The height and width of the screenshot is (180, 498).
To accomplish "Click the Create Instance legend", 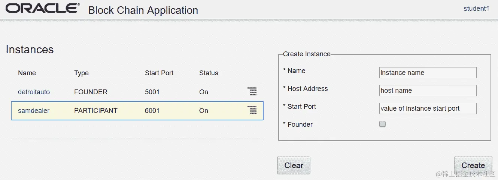I will [x=307, y=54].
